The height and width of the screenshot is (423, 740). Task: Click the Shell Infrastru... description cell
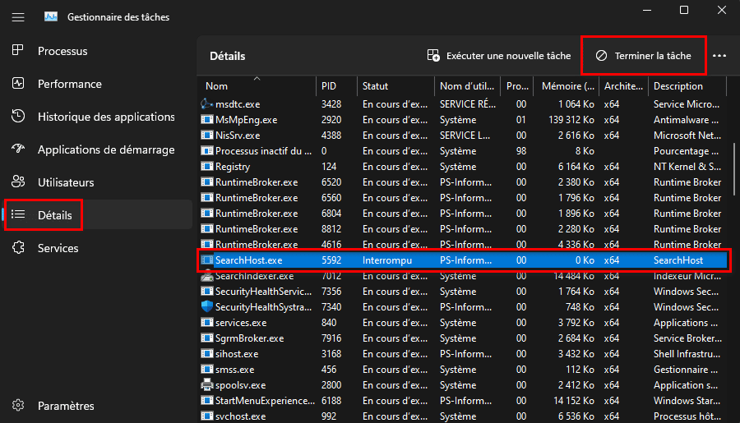[687, 354]
